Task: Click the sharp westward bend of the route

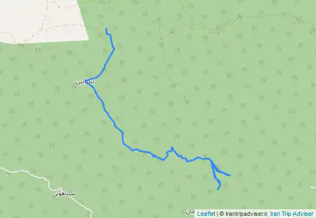Action: click(87, 81)
